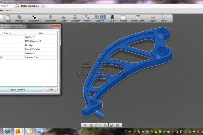Click the network signal bars tray icon
This screenshot has height=135, width=203.
pyautogui.click(x=177, y=132)
